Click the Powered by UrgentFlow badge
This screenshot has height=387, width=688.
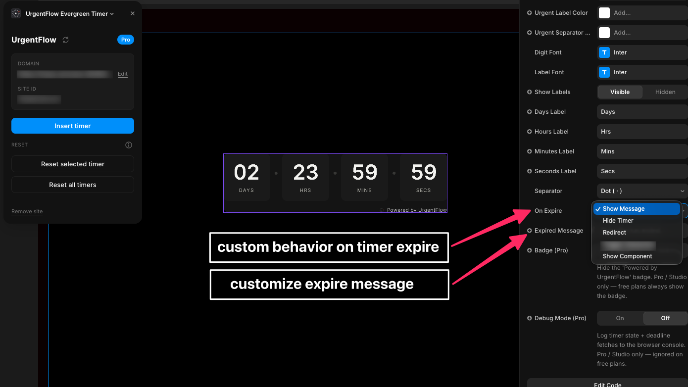(x=413, y=210)
